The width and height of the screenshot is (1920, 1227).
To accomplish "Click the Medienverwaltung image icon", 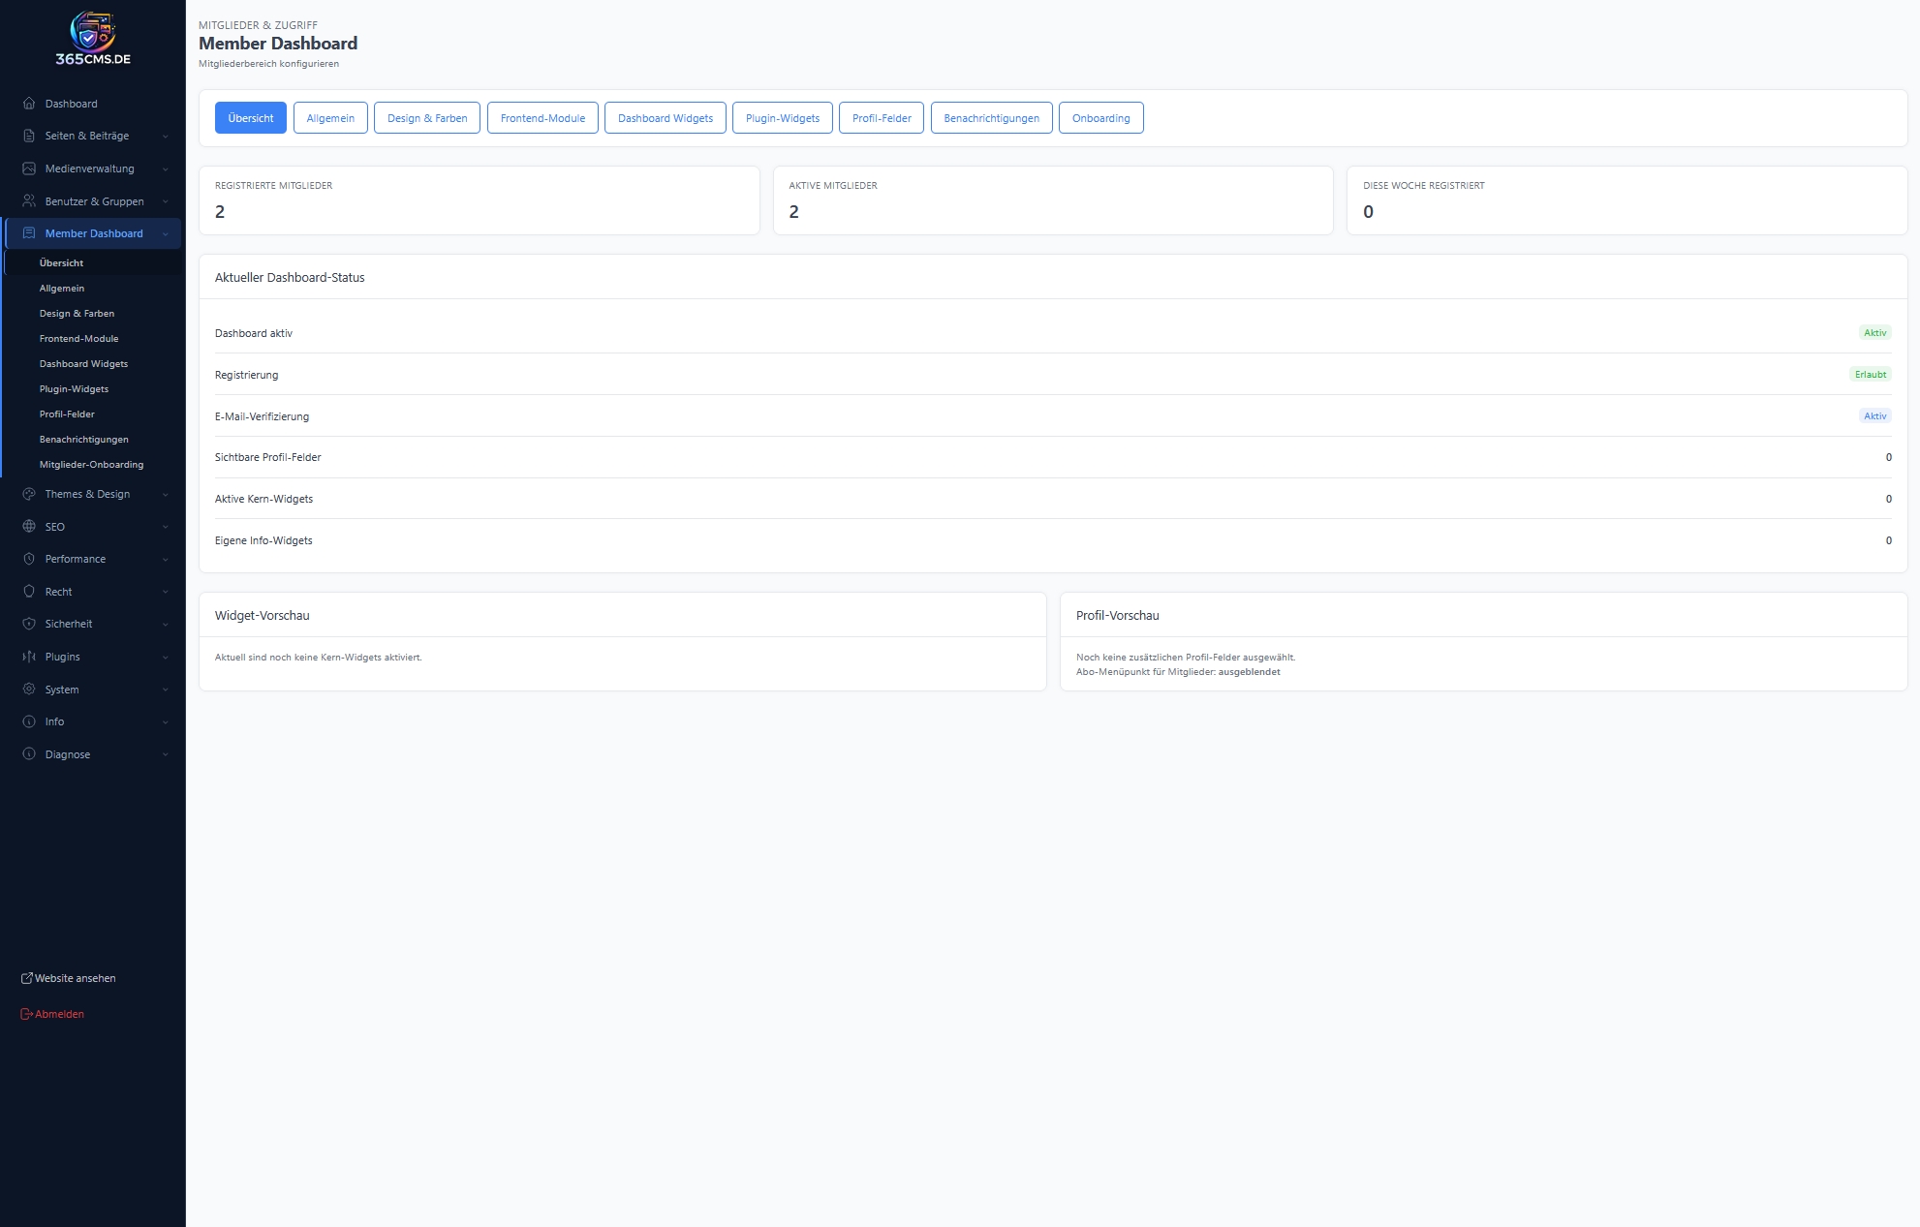I will (29, 169).
